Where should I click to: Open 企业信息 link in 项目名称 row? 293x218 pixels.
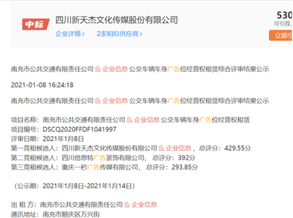[147, 120]
